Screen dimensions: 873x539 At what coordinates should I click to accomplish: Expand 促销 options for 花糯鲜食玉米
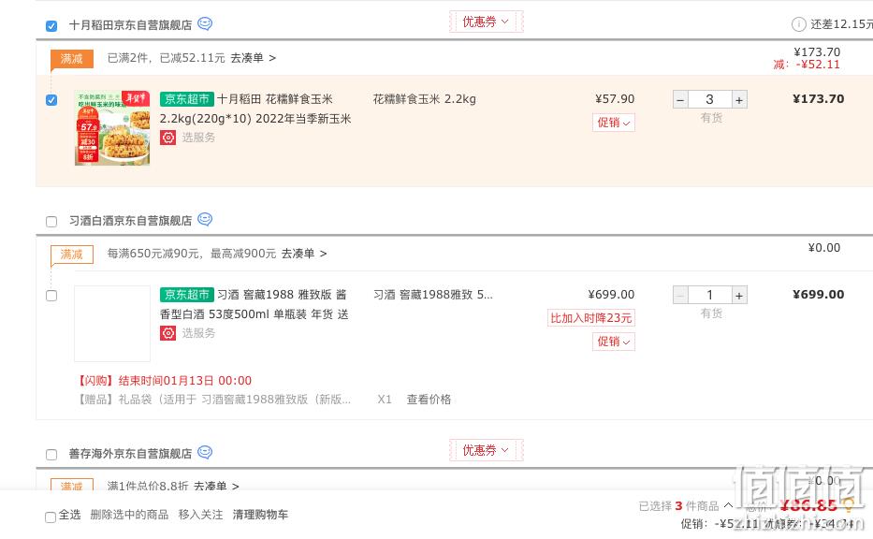[614, 123]
